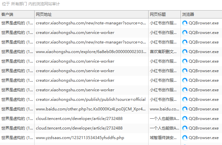
Task: Click the www.baidu.co... page title cell
Action: (x=164, y=109)
